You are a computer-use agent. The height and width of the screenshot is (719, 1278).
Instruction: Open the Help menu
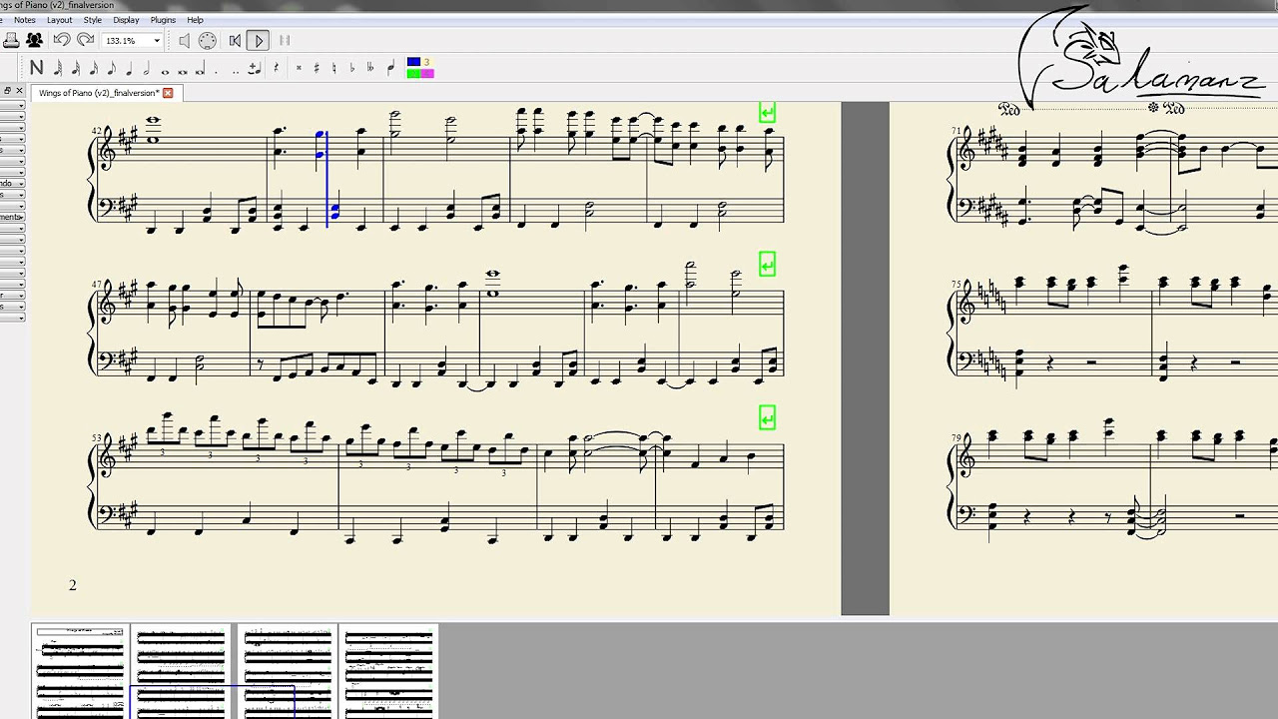[196, 20]
